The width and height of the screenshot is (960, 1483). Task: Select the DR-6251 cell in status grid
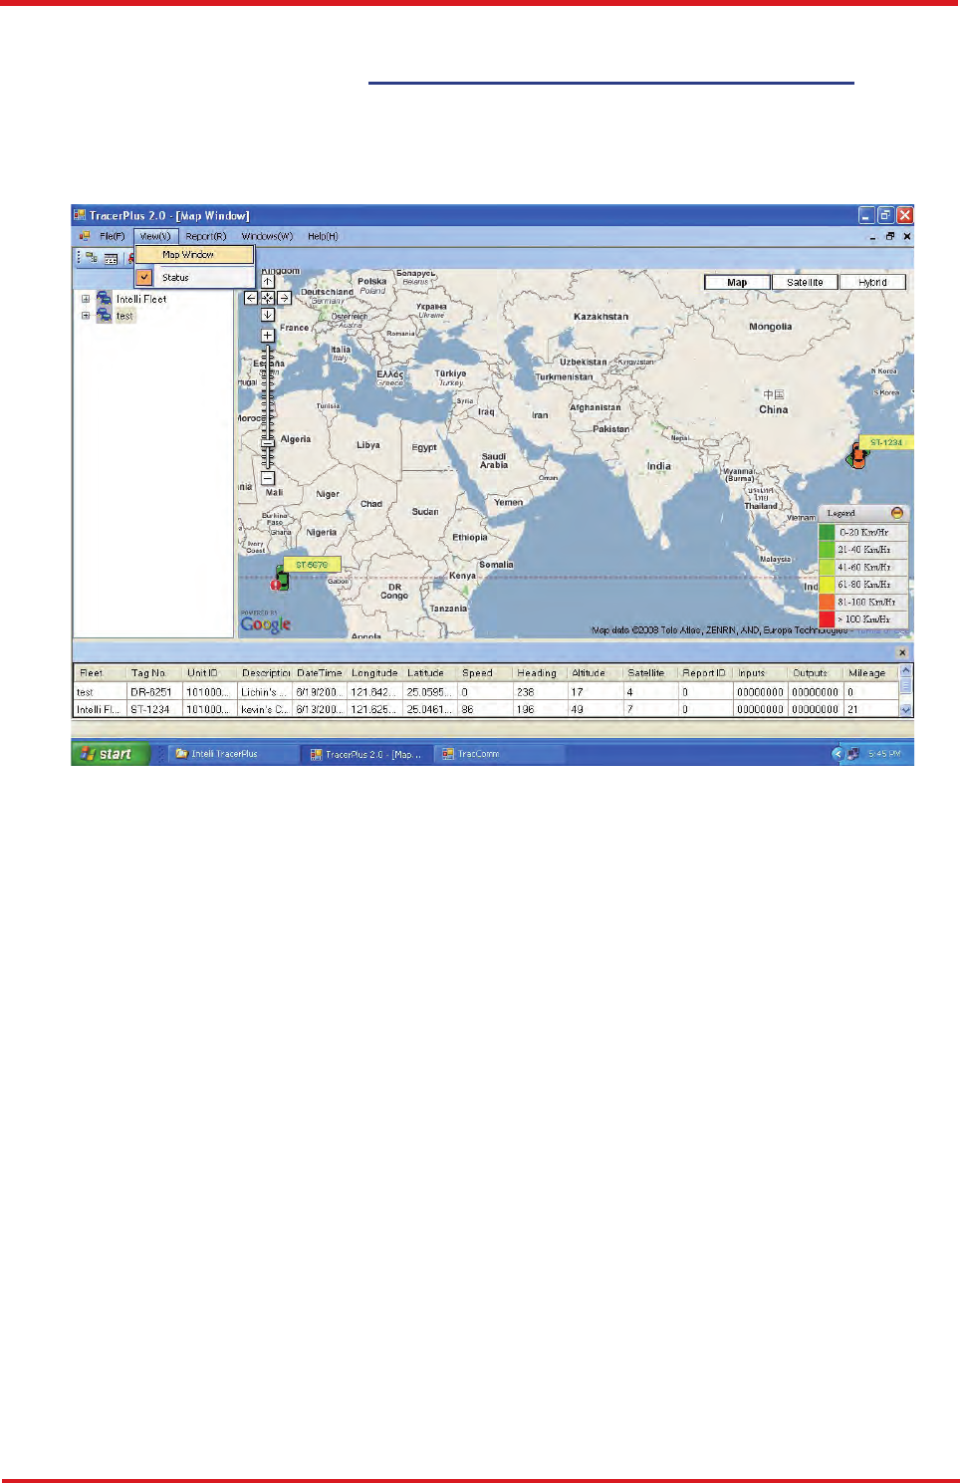(155, 692)
